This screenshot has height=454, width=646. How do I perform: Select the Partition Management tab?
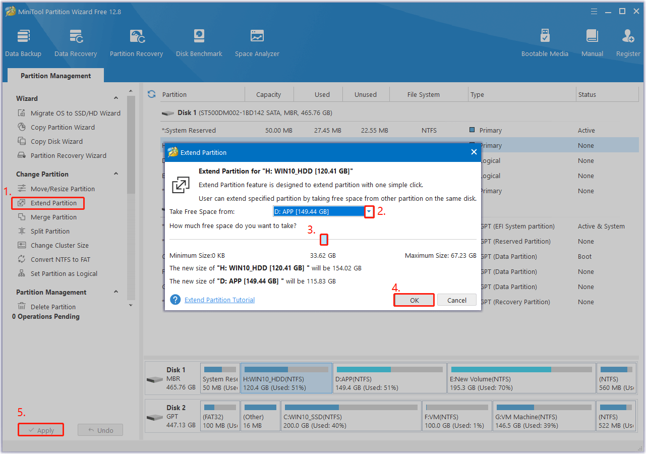pos(56,76)
